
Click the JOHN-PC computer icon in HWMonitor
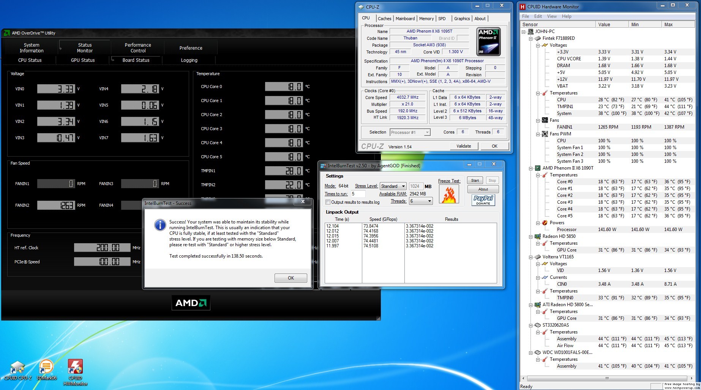coord(530,31)
